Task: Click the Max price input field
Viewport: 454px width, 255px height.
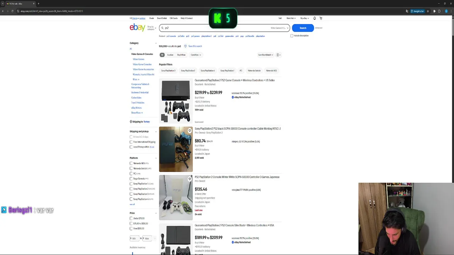Action: tap(148, 238)
